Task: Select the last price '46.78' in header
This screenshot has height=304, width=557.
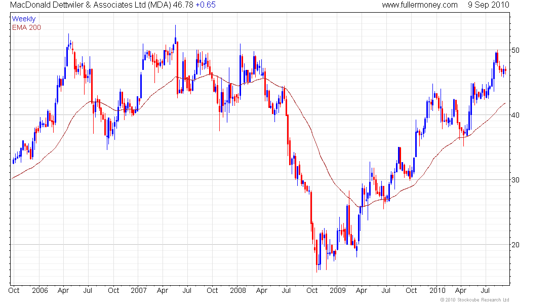Action: point(183,5)
